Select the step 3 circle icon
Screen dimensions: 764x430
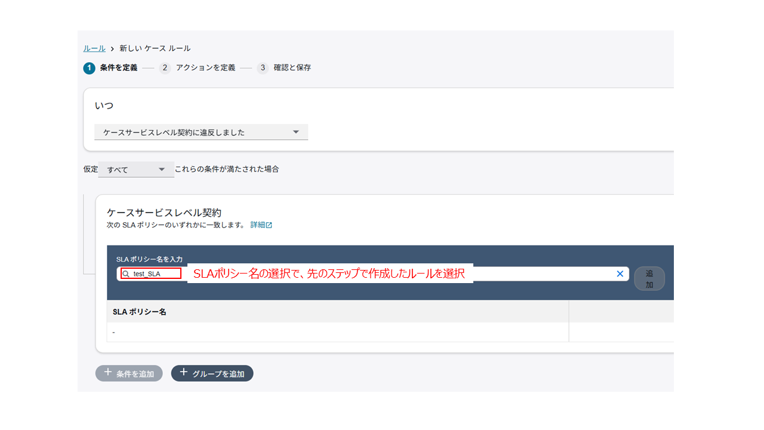263,68
